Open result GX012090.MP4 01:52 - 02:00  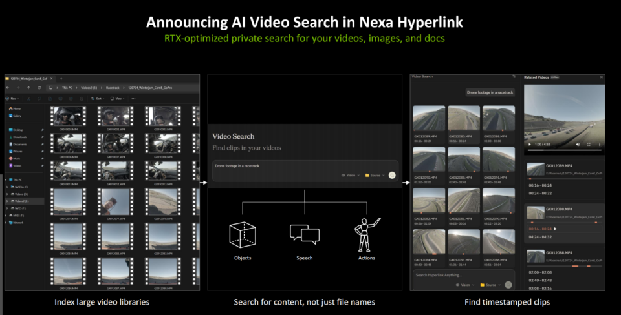429,165
